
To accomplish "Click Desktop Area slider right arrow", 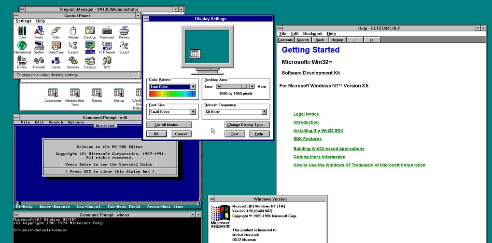I will tap(252, 86).
